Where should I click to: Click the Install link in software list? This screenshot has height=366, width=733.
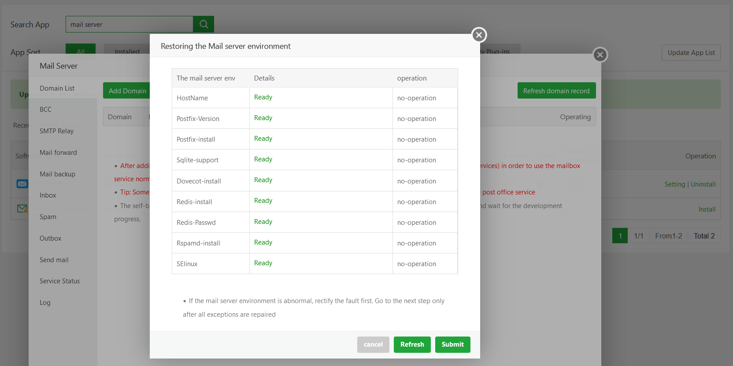click(707, 209)
